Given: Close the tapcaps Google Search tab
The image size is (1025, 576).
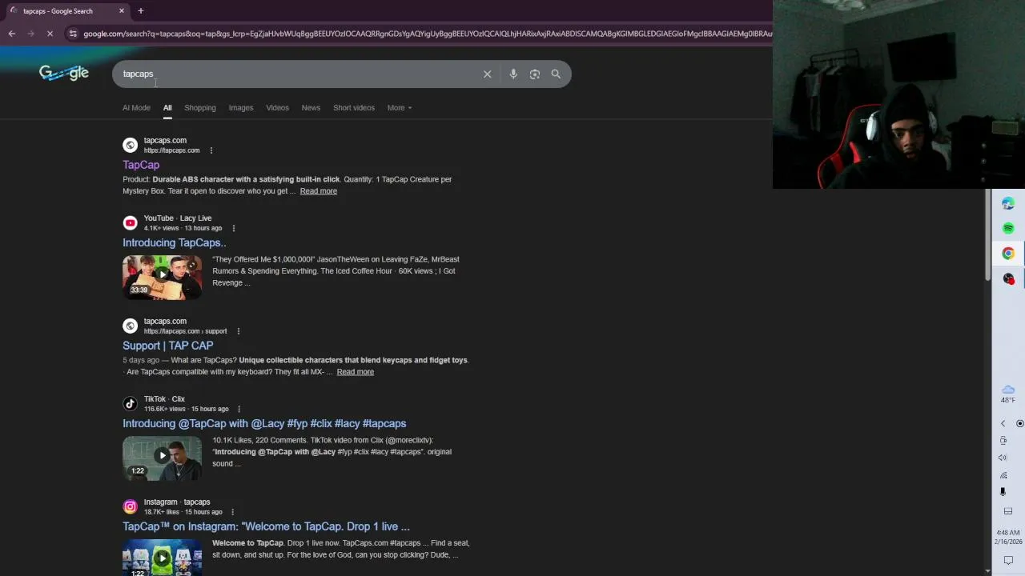Looking at the screenshot, I should (122, 10).
